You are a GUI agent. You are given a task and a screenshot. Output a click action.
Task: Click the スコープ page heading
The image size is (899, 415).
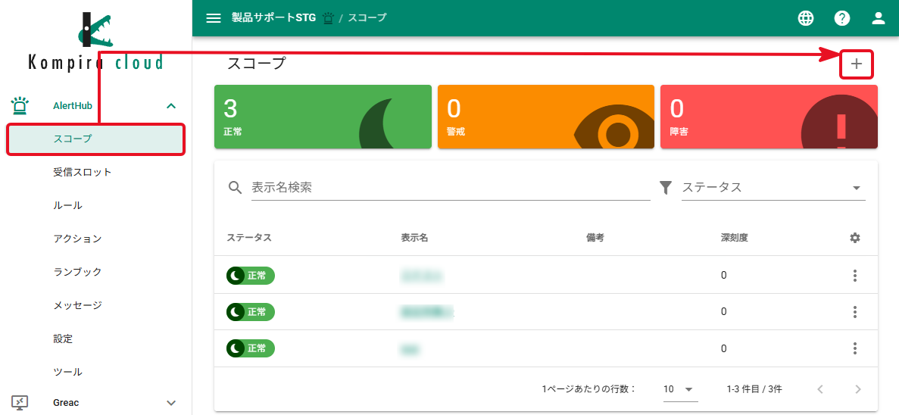pyautogui.click(x=256, y=64)
